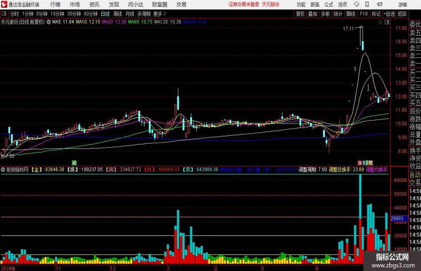Add stock with +自选 button
Image resolution: width=421 pixels, height=271 pixels.
click(x=389, y=14)
